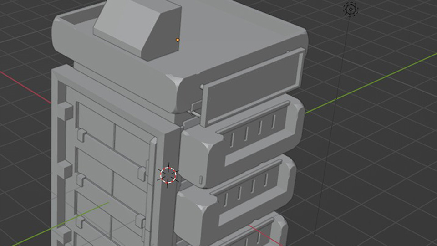Select the light object's dashed circle icon
Viewport: 437px width, 246px height.
click(x=351, y=9)
